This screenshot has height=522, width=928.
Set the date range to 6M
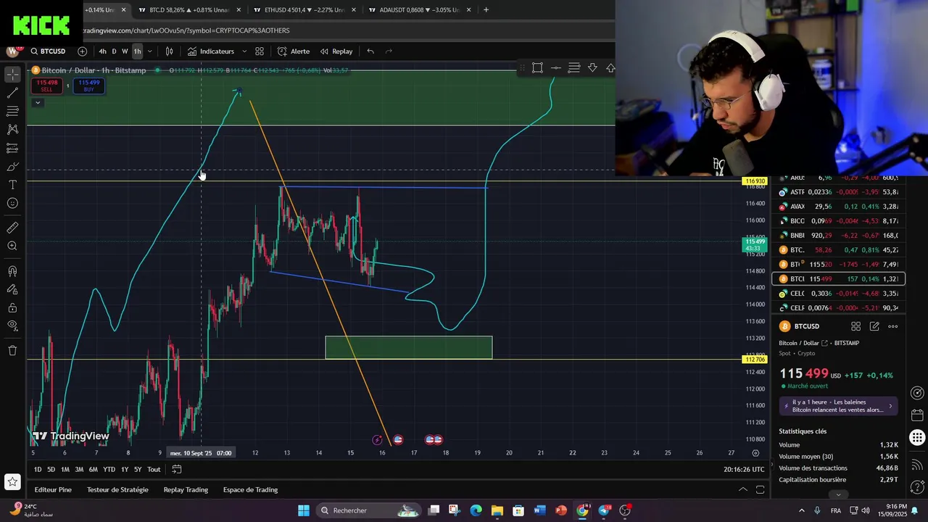pos(94,470)
